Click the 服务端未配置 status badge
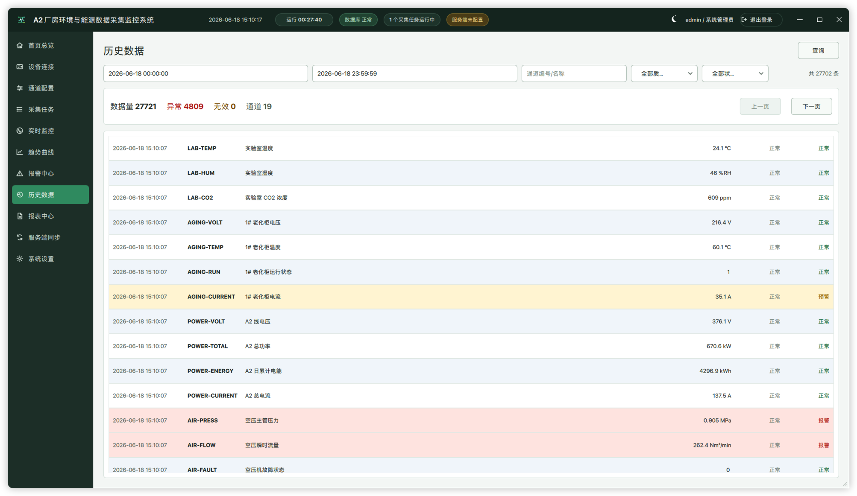 (467, 20)
